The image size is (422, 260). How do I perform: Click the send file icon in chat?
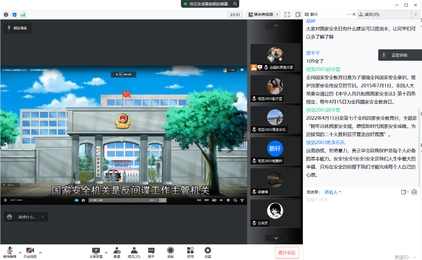tap(403, 192)
